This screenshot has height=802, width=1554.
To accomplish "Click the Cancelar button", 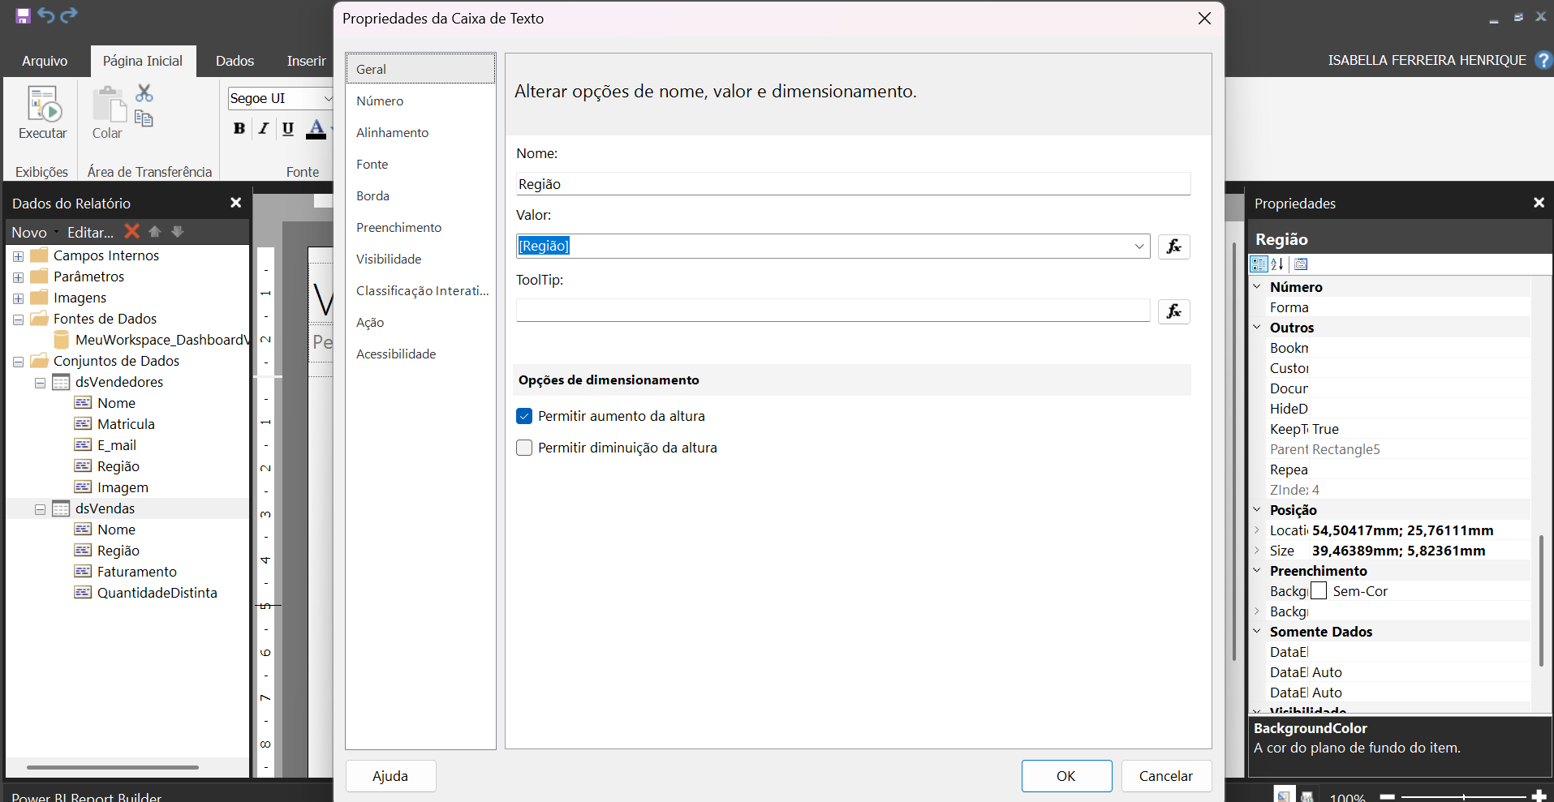I will pyautogui.click(x=1166, y=776).
